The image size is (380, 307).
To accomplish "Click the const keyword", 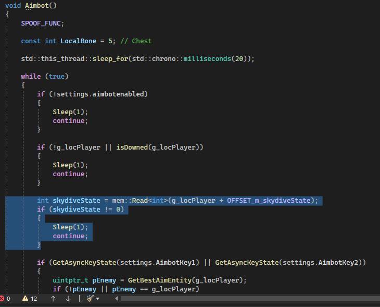I will [x=31, y=41].
